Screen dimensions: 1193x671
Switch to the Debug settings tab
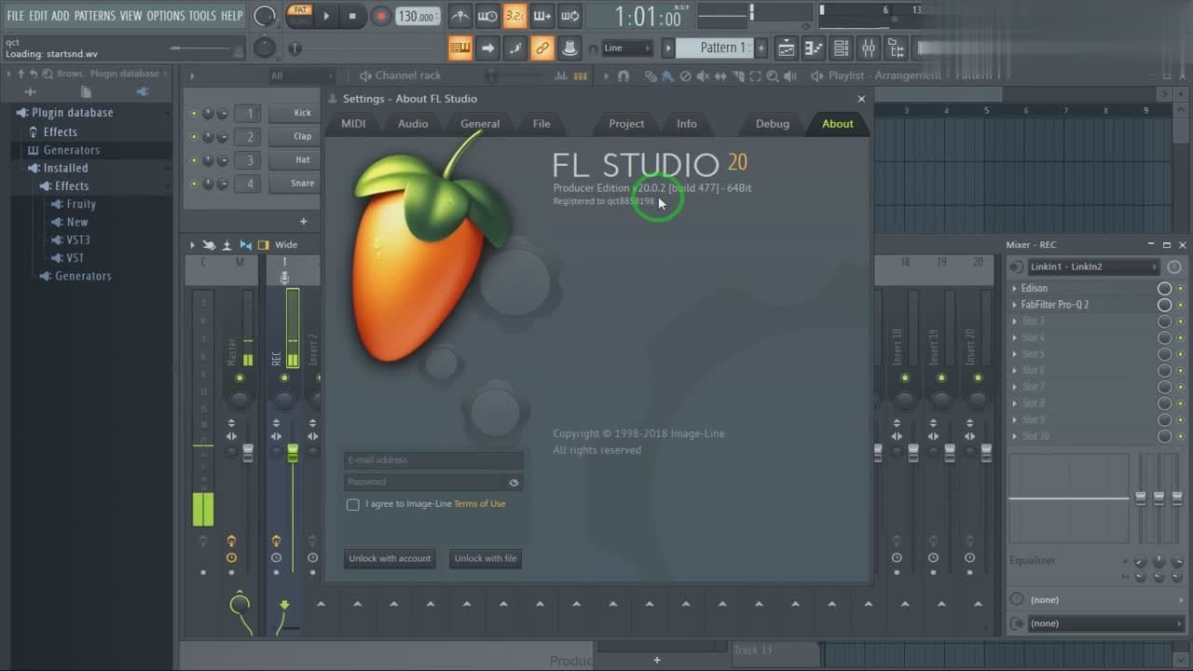[773, 124]
